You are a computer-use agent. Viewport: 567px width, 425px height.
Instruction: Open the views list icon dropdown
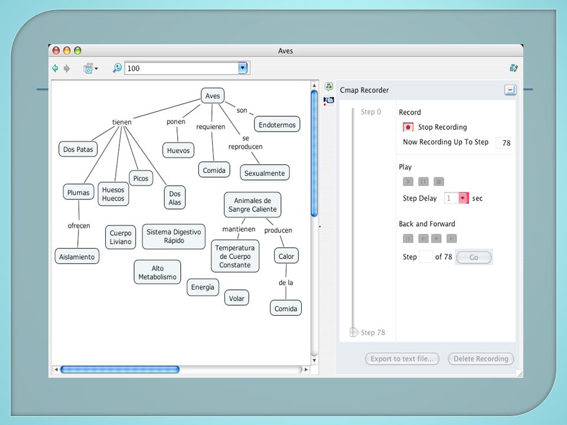[x=90, y=68]
